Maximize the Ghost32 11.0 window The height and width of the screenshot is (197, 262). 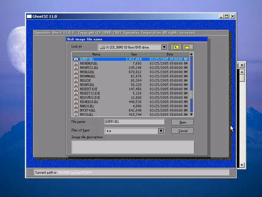tap(226, 16)
